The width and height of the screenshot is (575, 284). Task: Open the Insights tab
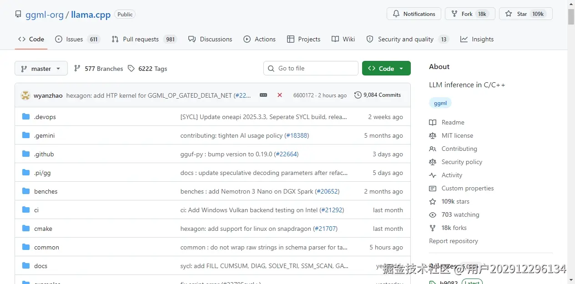pyautogui.click(x=477, y=40)
